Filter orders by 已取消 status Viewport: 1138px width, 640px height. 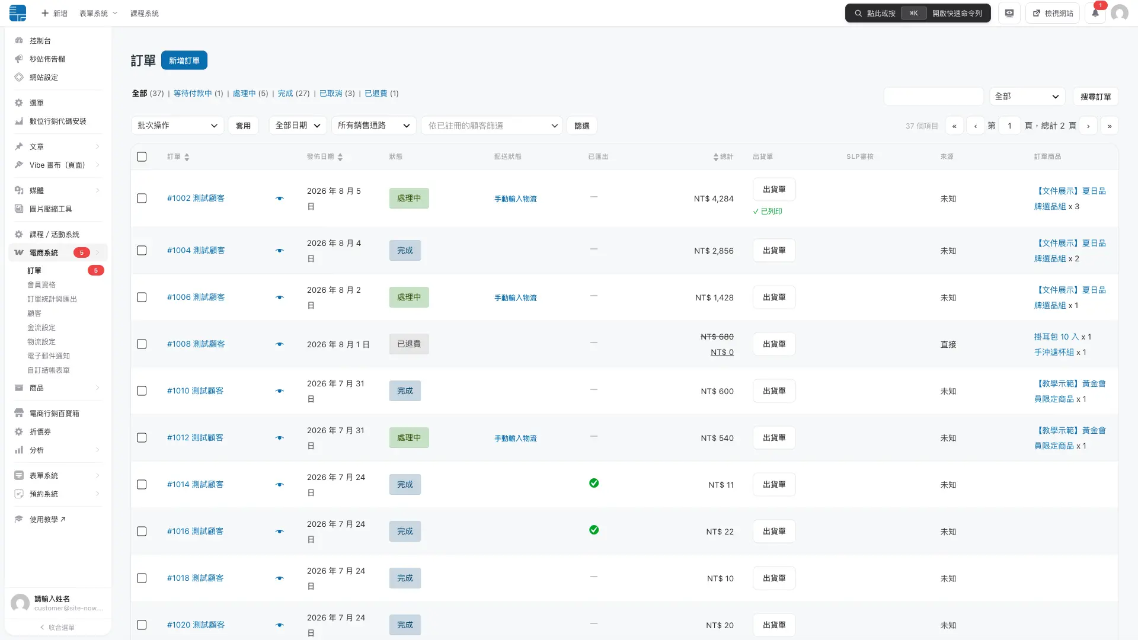(331, 93)
